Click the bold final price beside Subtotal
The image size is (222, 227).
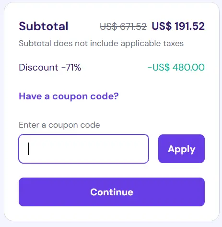178,26
